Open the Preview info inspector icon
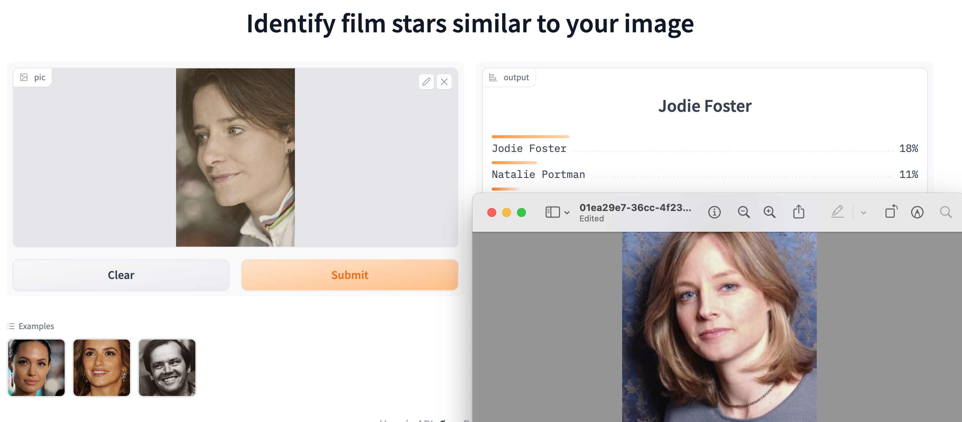The height and width of the screenshot is (422, 962). 714,212
